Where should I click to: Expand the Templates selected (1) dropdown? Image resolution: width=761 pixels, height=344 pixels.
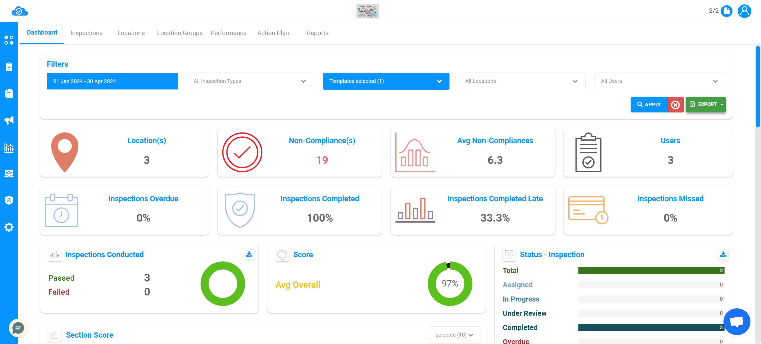(386, 81)
